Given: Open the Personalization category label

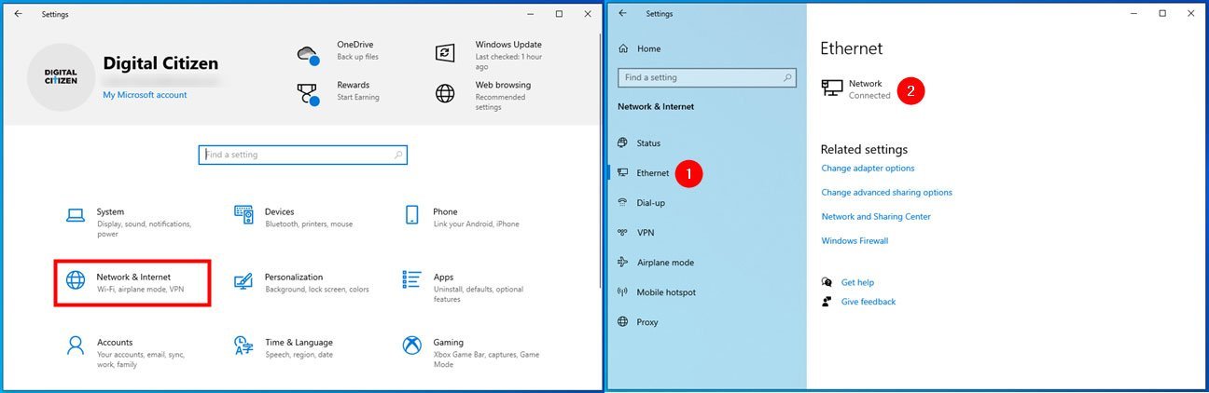Looking at the screenshot, I should point(294,278).
